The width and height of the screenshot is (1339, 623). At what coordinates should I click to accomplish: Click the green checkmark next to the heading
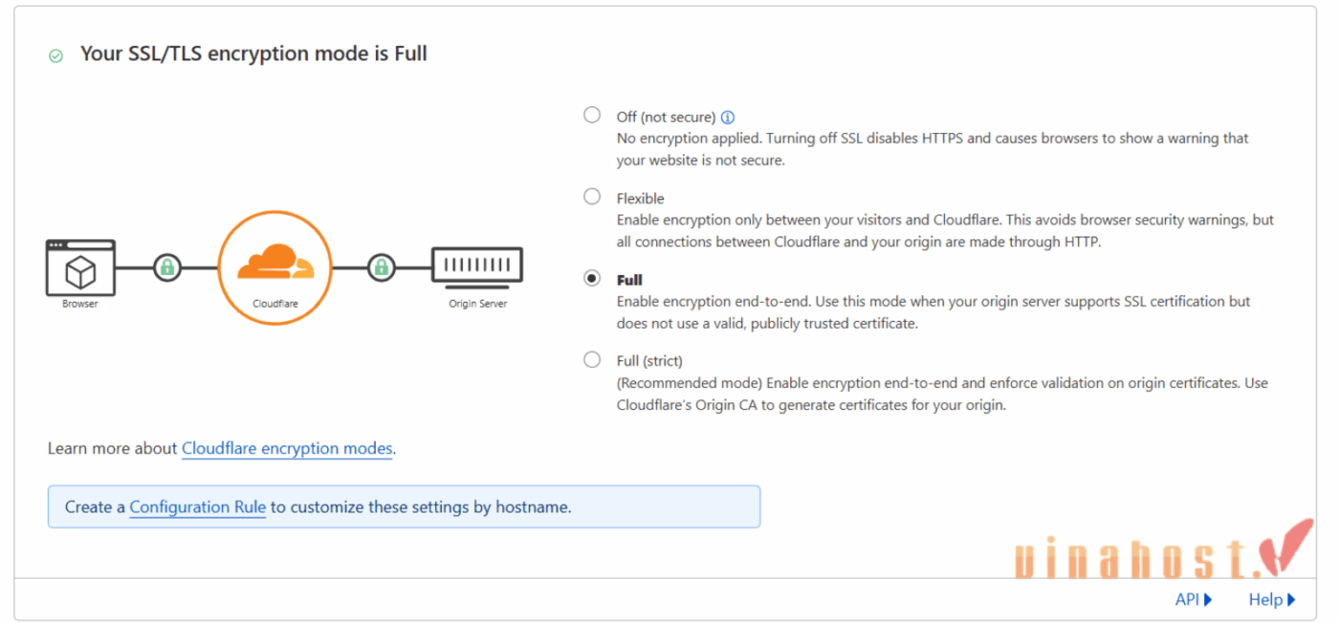point(55,54)
